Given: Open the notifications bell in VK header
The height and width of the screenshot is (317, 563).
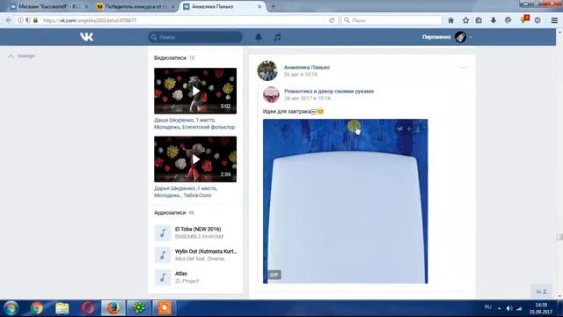Looking at the screenshot, I should click(258, 37).
